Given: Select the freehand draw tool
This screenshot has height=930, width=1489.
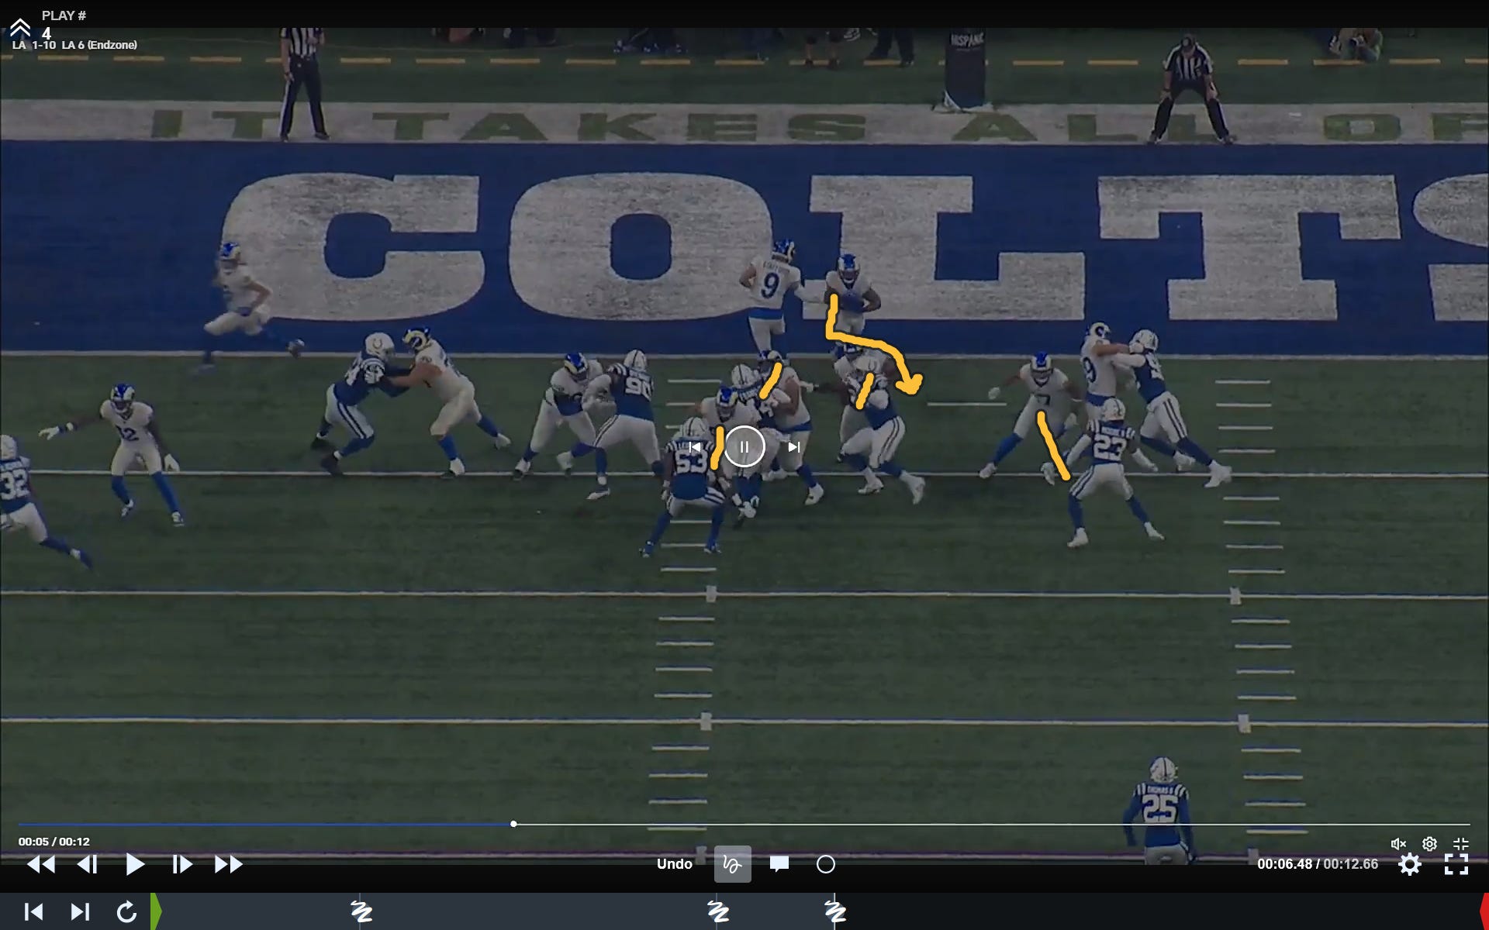Looking at the screenshot, I should (x=732, y=864).
